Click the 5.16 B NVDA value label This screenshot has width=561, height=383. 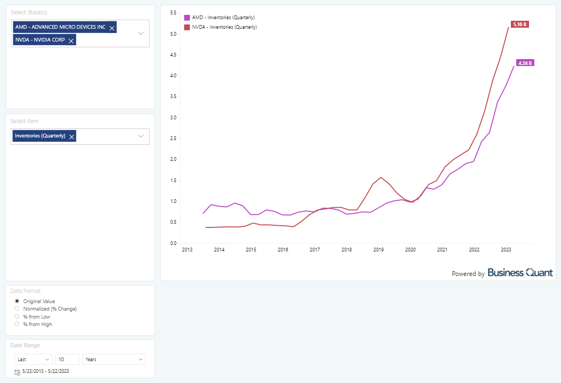[x=519, y=25]
